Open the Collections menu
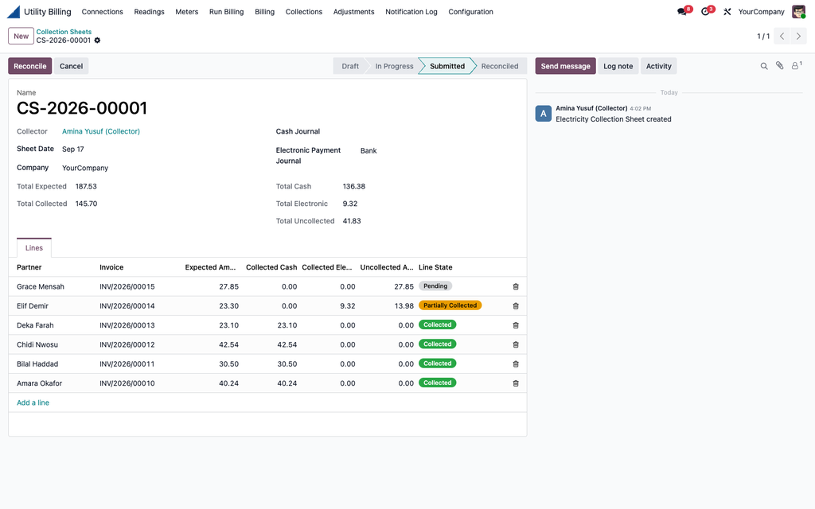 [x=303, y=11]
